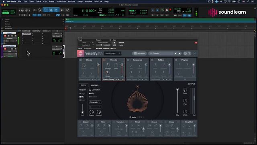
Task: Open the Apple menu
Action: pyautogui.click(x=4, y=2)
